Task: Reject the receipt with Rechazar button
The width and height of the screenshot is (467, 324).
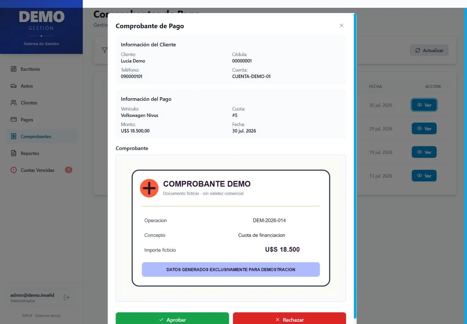Action: 289,319
